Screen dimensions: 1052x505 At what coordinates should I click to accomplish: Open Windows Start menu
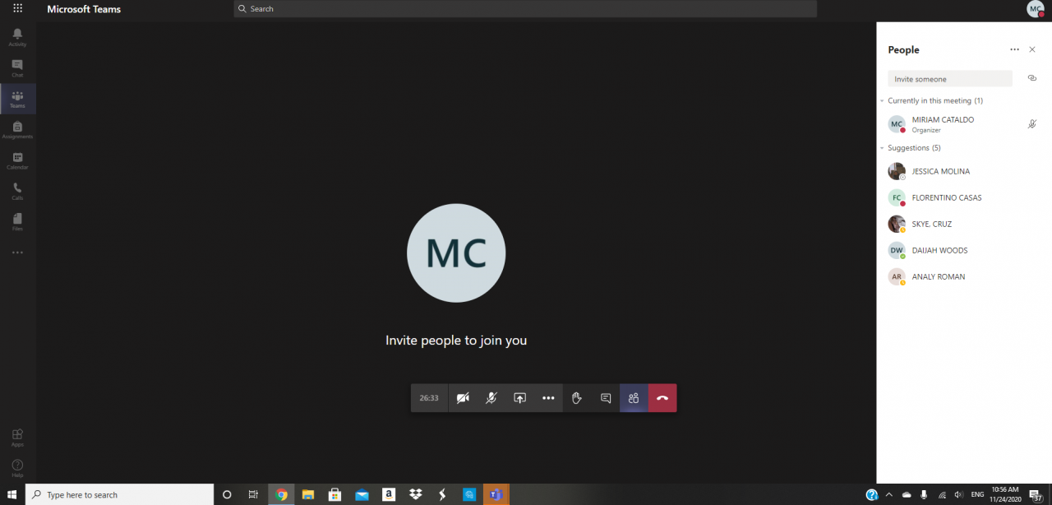pos(12,494)
